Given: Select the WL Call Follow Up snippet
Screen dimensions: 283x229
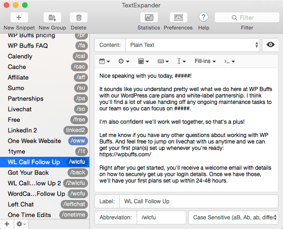Looking at the screenshot, I should click(45, 162).
